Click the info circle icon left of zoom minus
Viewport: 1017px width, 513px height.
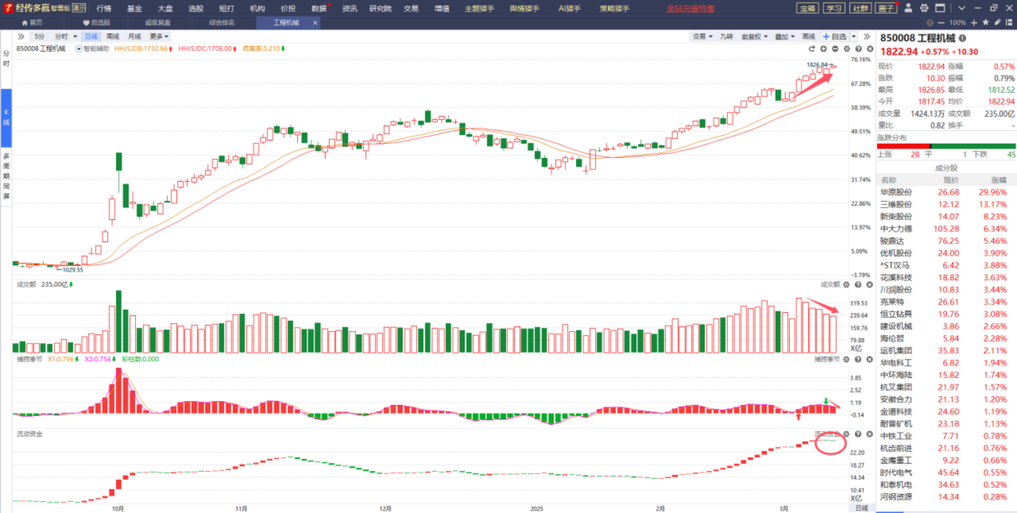929,22
